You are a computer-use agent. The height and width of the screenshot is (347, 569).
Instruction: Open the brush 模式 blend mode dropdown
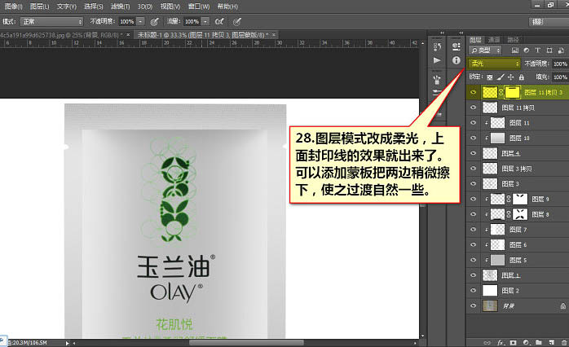(x=51, y=22)
